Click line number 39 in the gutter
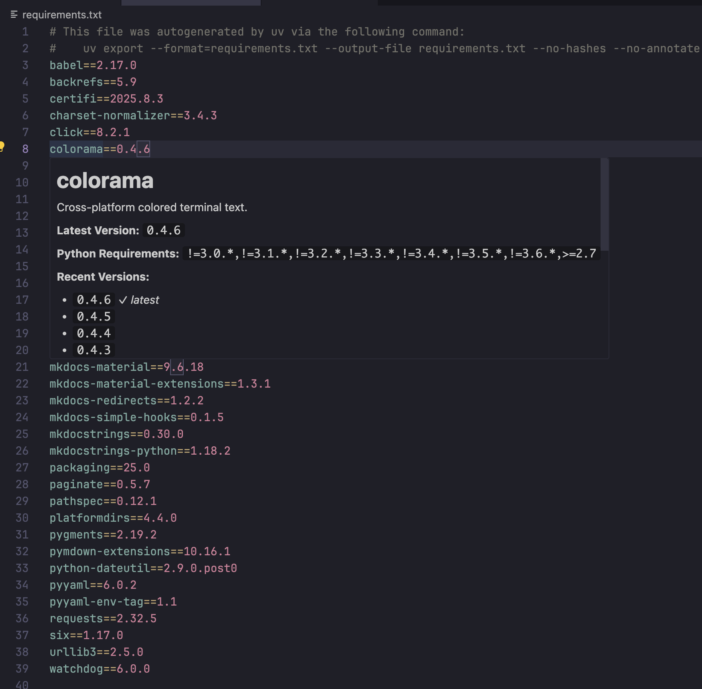The height and width of the screenshot is (689, 702). tap(22, 669)
